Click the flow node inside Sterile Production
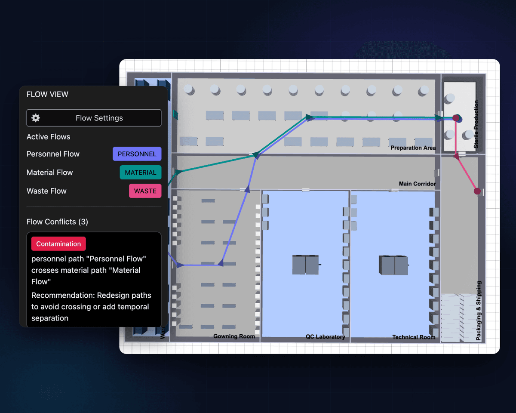Viewport: 516px width, 413px height. click(457, 118)
